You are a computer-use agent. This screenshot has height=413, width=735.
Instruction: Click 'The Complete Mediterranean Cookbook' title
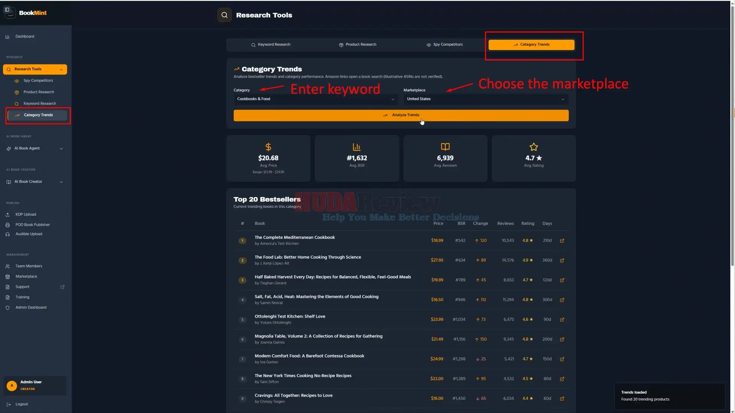295,238
